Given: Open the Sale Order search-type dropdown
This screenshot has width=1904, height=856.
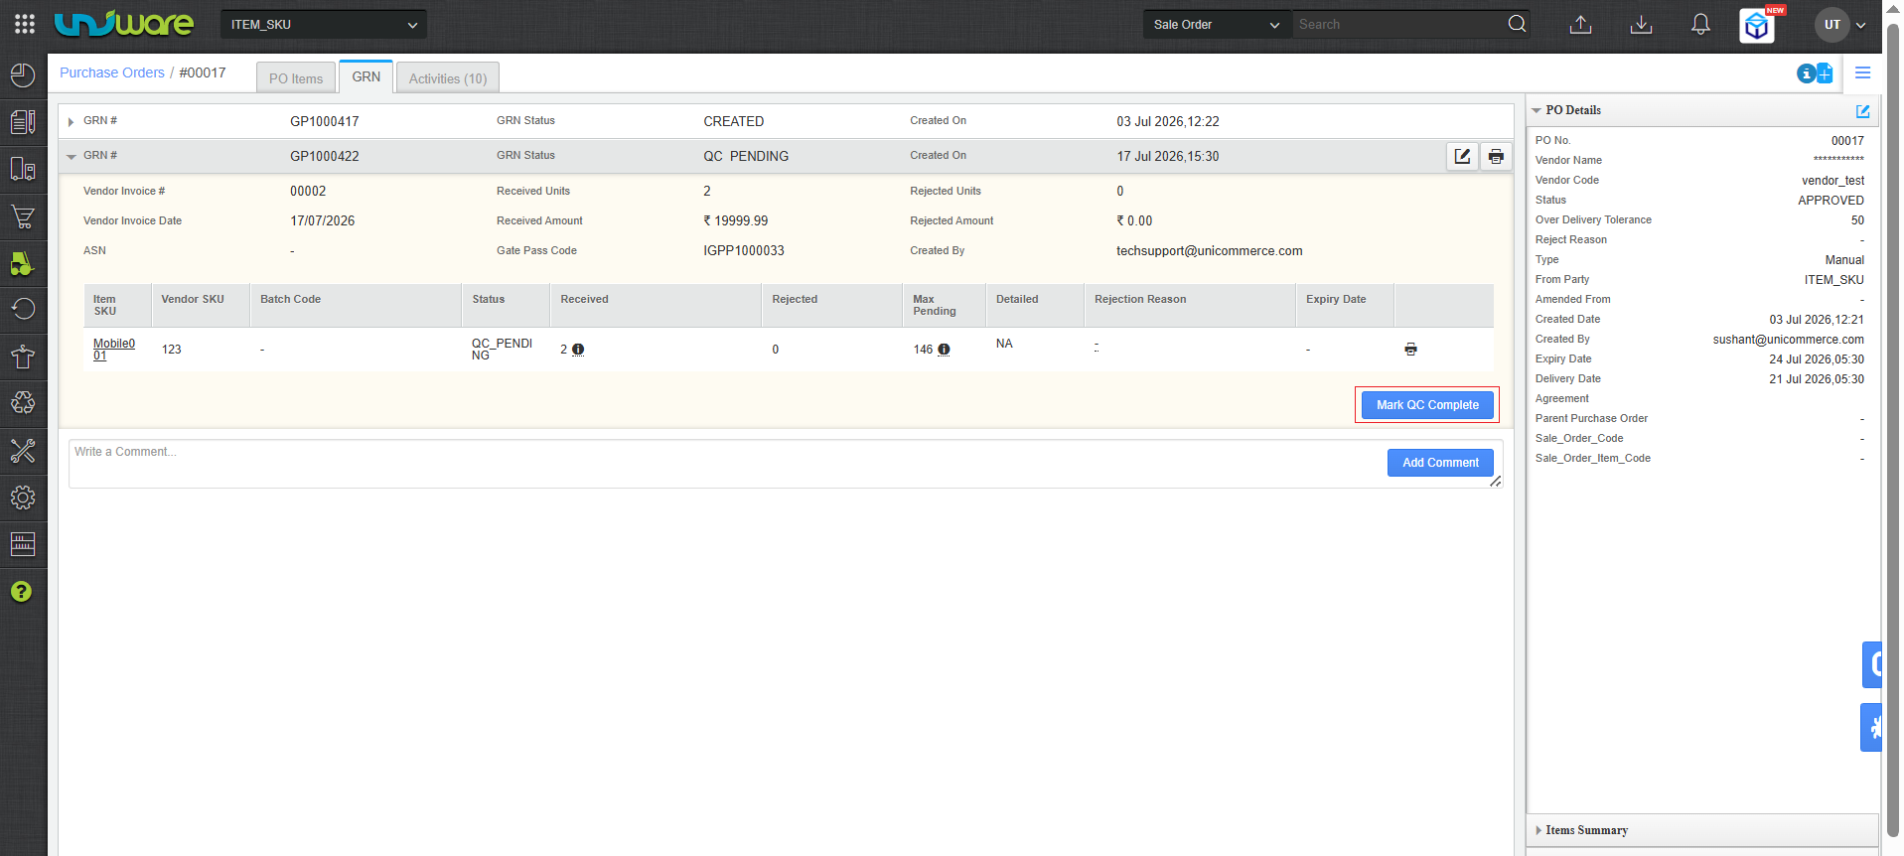Looking at the screenshot, I should tap(1217, 25).
